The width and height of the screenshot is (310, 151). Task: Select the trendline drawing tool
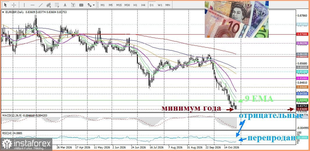coord(41,5)
